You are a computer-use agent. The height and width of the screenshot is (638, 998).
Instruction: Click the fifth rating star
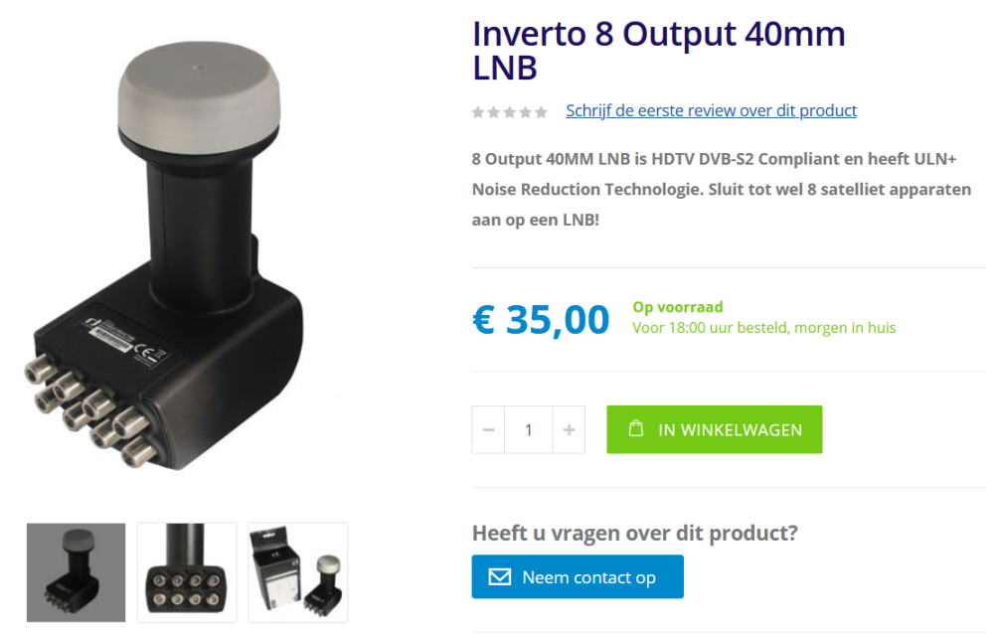tap(541, 112)
